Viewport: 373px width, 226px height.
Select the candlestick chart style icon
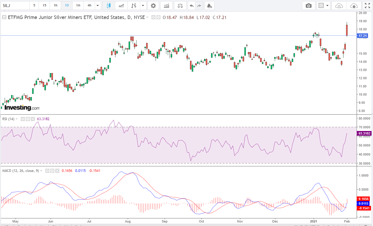[x=109, y=6]
